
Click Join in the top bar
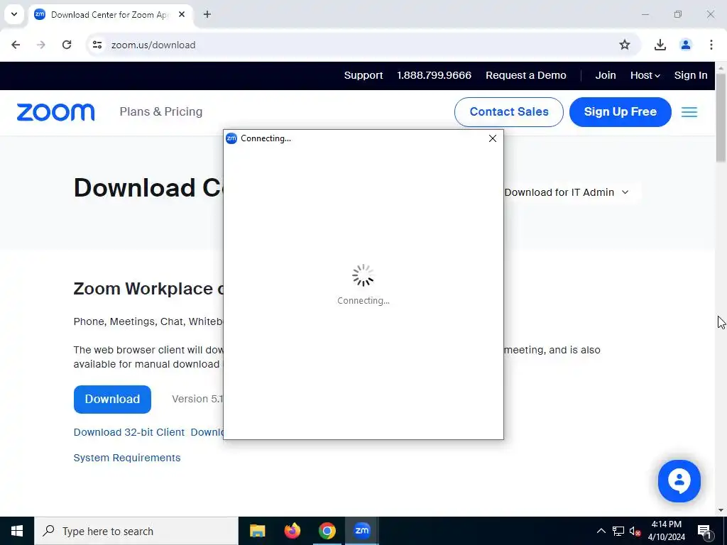coord(606,75)
